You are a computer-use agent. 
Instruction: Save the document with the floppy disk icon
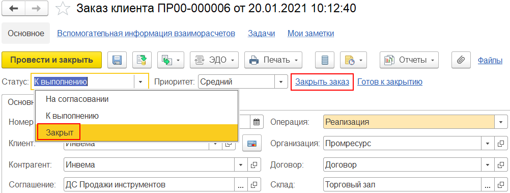(x=117, y=60)
